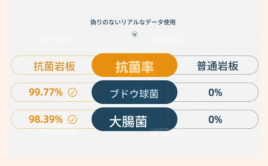The height and width of the screenshot is (166, 268).
Task: Select the ブドウ球菌 dark blue pill
Action: [134, 92]
